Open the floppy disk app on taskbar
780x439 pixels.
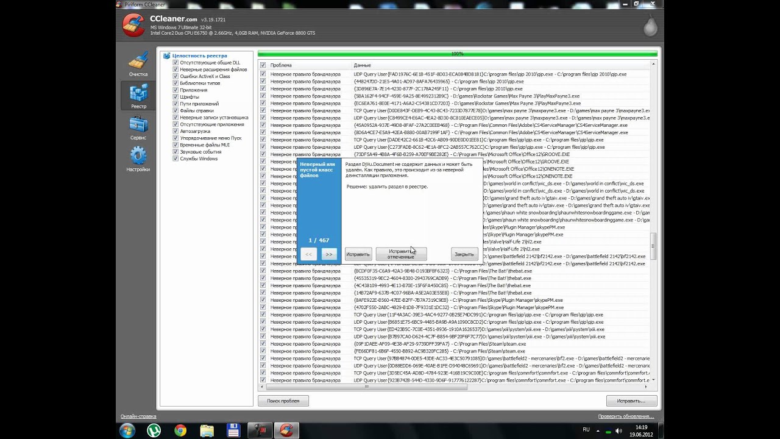pos(233,430)
